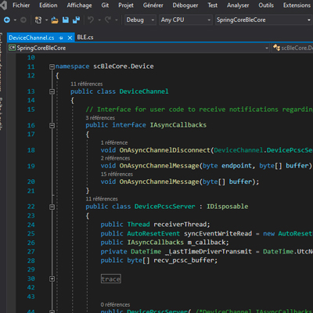Open the Analyser menu
The width and height of the screenshot is (313, 313).
238,5
